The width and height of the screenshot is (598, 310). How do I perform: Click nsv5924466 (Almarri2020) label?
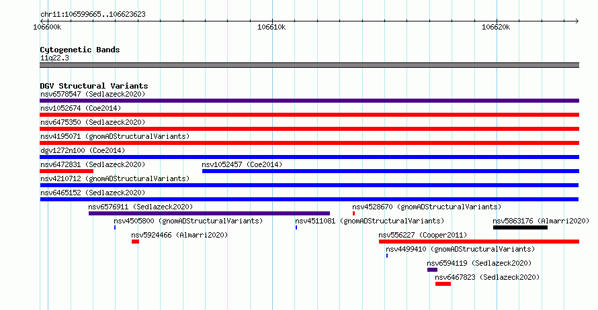click(x=179, y=235)
